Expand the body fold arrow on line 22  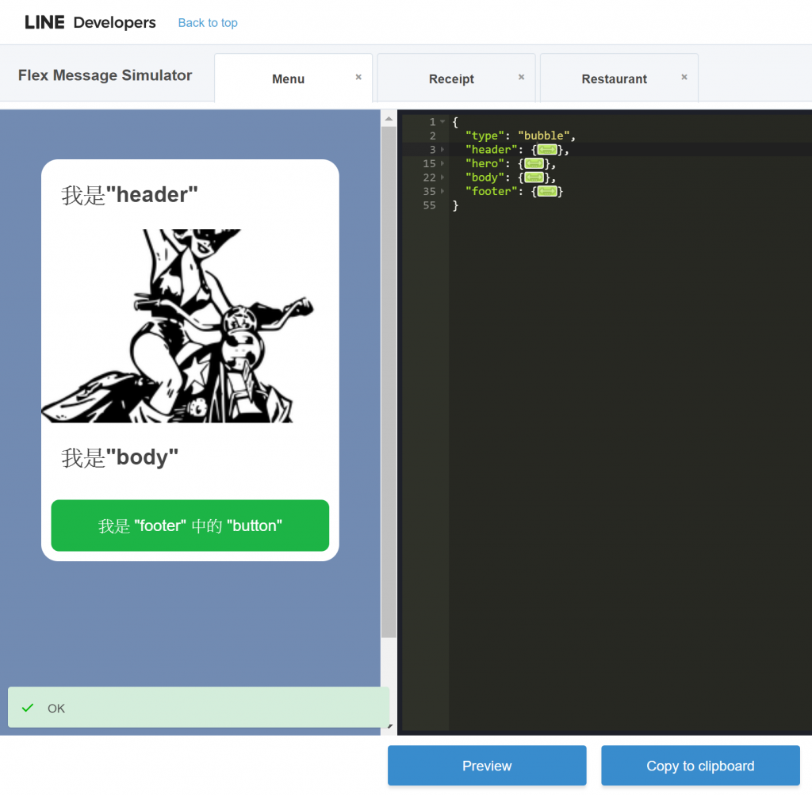[442, 178]
